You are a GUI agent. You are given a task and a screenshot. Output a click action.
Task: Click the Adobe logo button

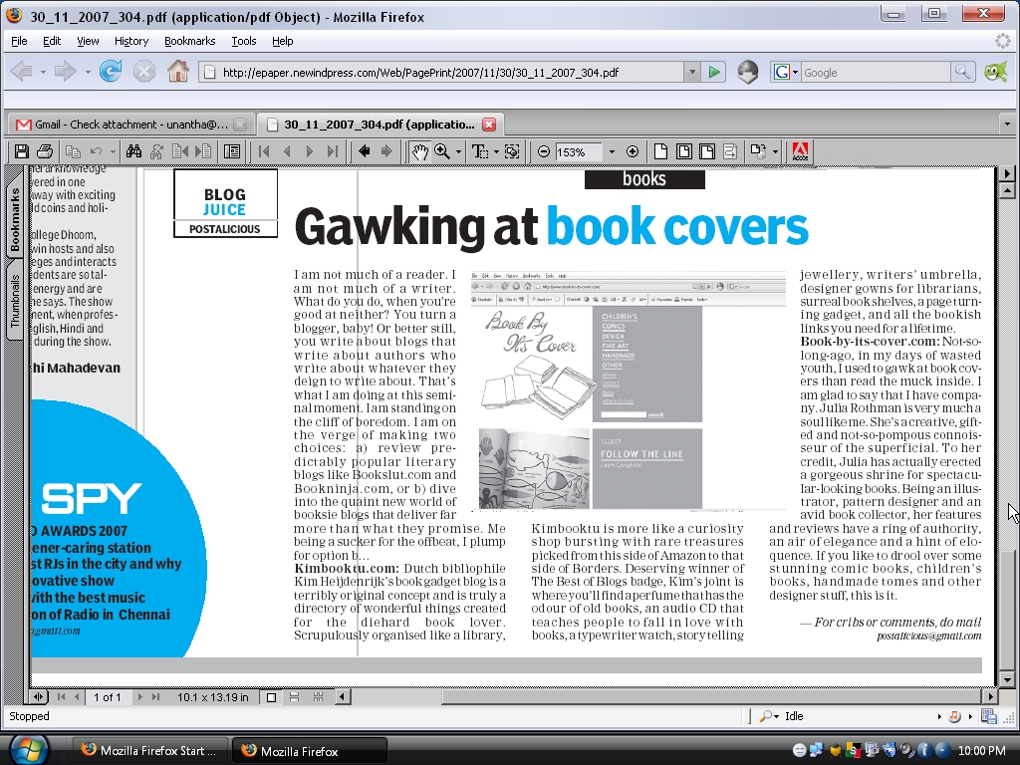(x=800, y=151)
